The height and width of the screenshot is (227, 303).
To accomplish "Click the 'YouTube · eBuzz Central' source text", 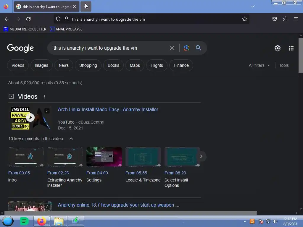I will pos(81,122).
